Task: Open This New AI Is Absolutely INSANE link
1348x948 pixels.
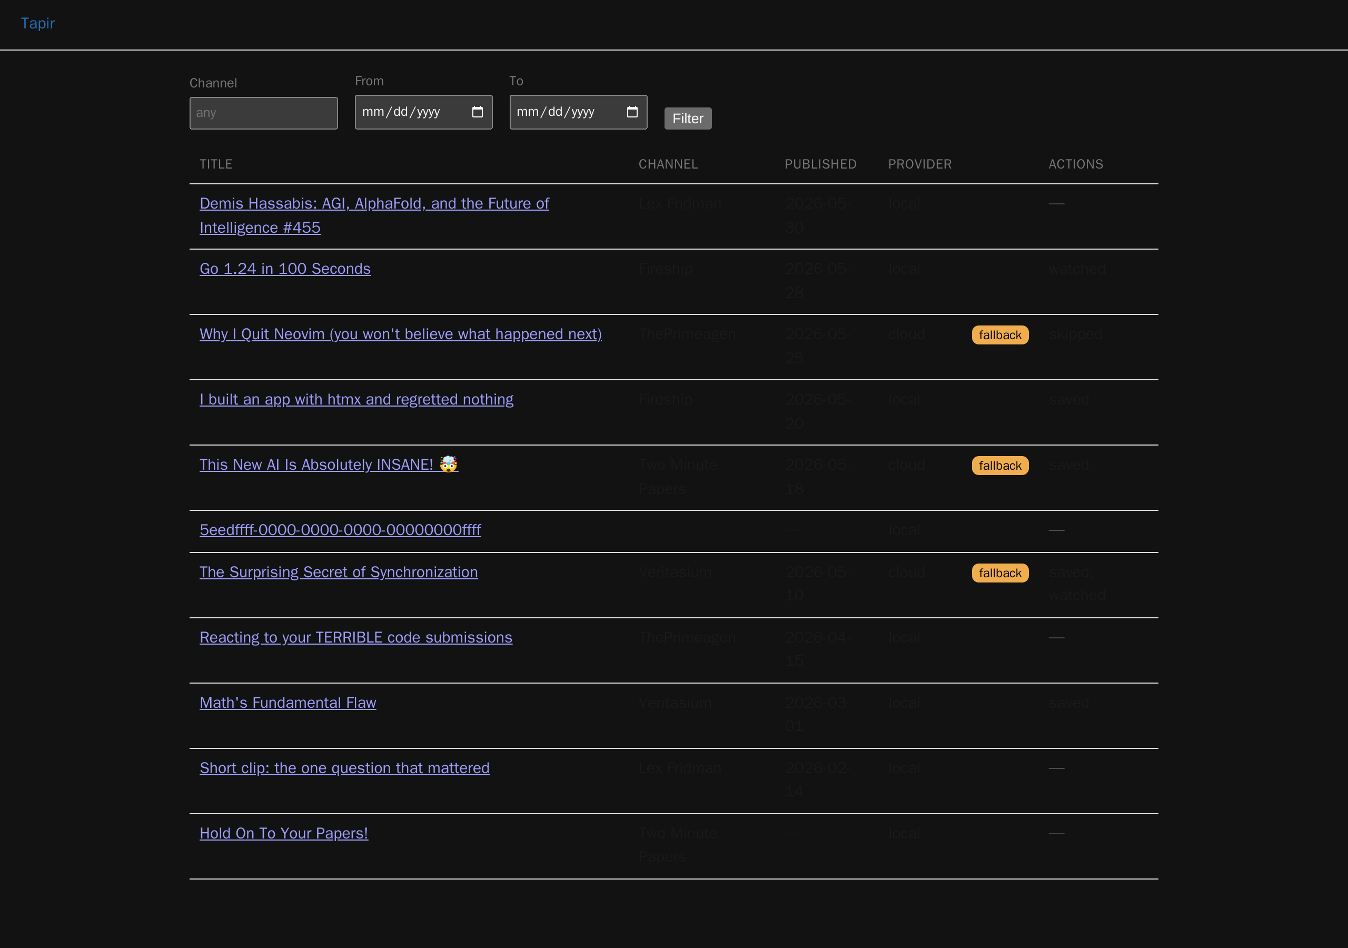Action: tap(329, 465)
